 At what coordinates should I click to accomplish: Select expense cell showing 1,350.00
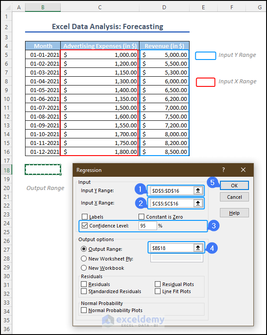tap(100, 99)
